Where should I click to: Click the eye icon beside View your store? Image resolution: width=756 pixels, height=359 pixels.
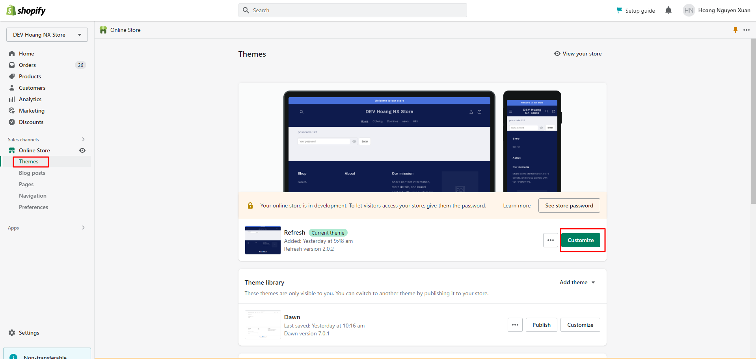557,54
